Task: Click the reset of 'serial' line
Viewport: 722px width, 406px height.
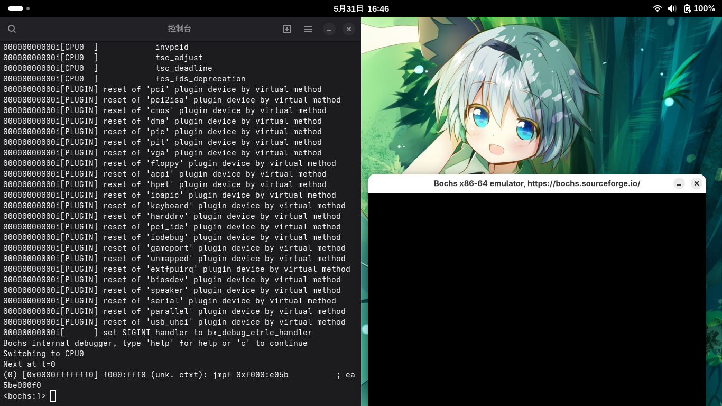Action: (170, 301)
